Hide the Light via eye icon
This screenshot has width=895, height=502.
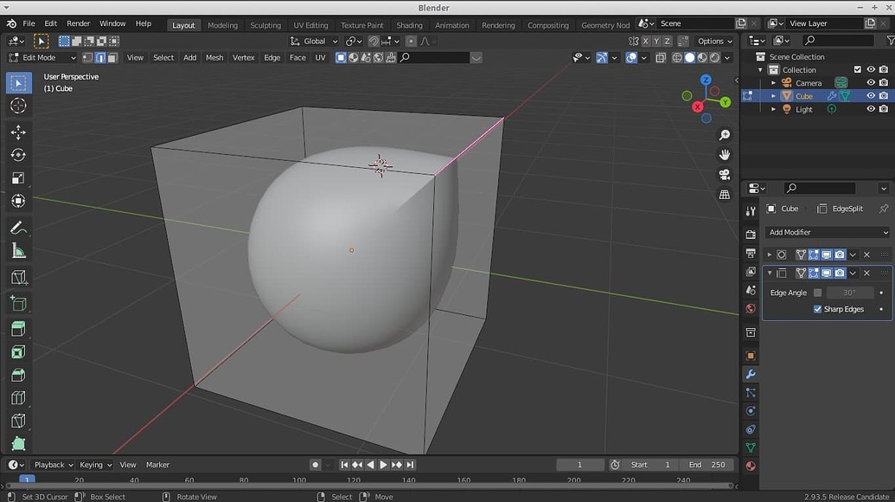[871, 109]
